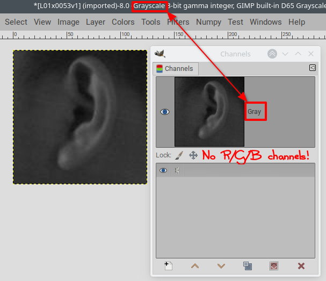Click eye column header in channel list
Viewport: 326px width, 281px height.
(x=163, y=170)
